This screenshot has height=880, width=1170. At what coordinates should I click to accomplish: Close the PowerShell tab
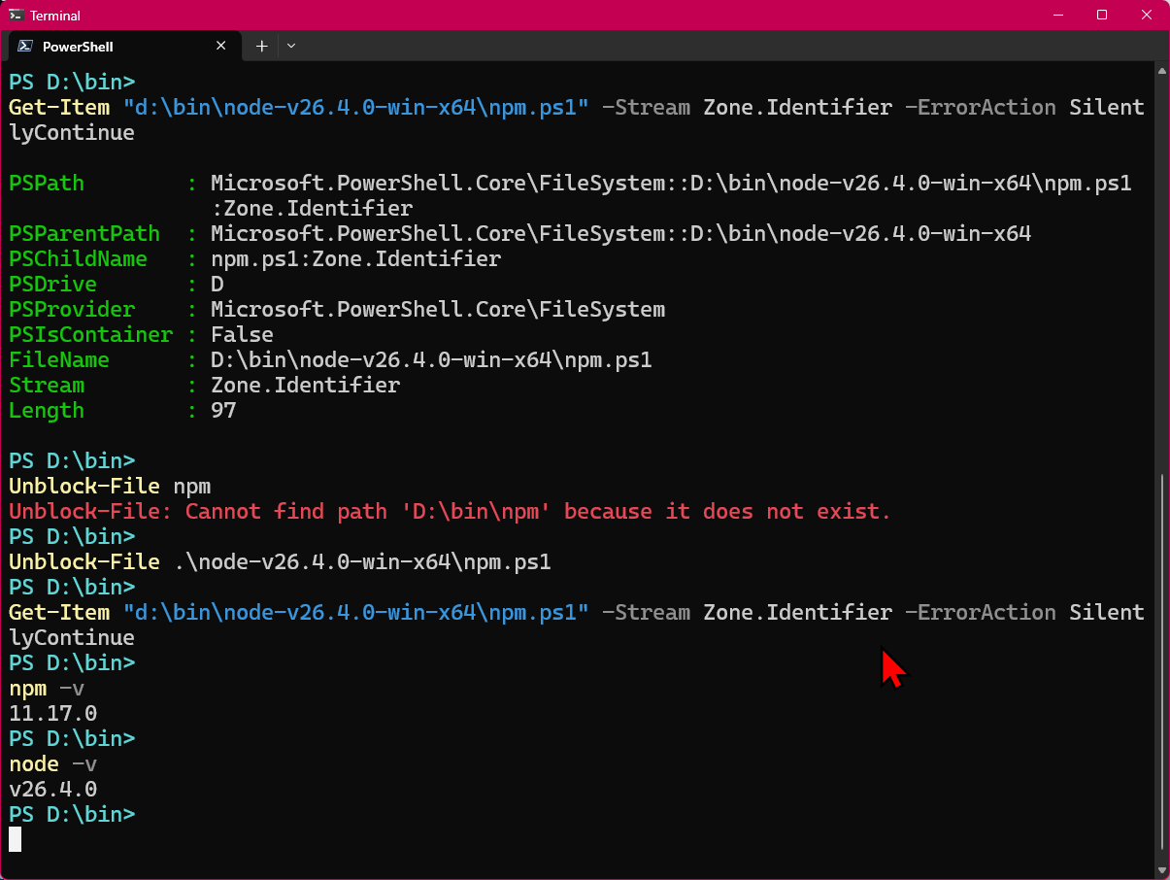coord(220,46)
